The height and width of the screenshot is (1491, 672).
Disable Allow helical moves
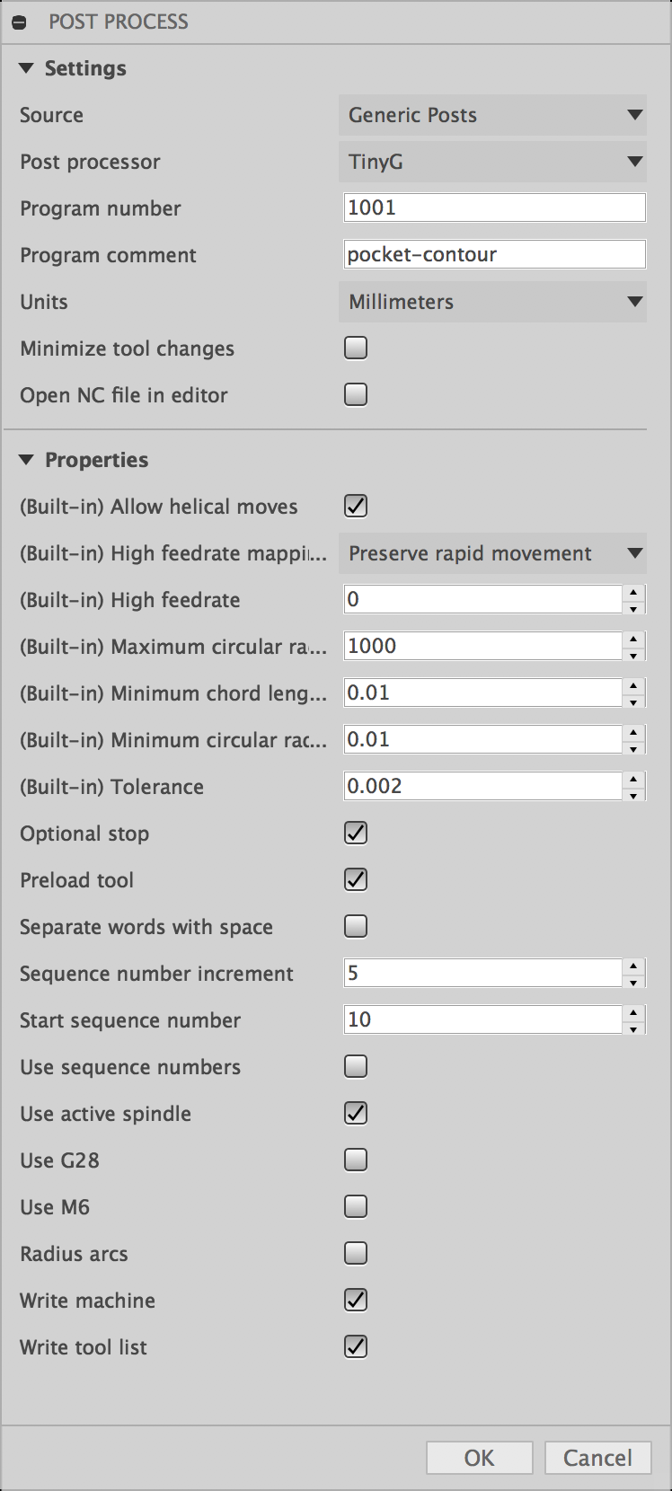click(x=355, y=506)
